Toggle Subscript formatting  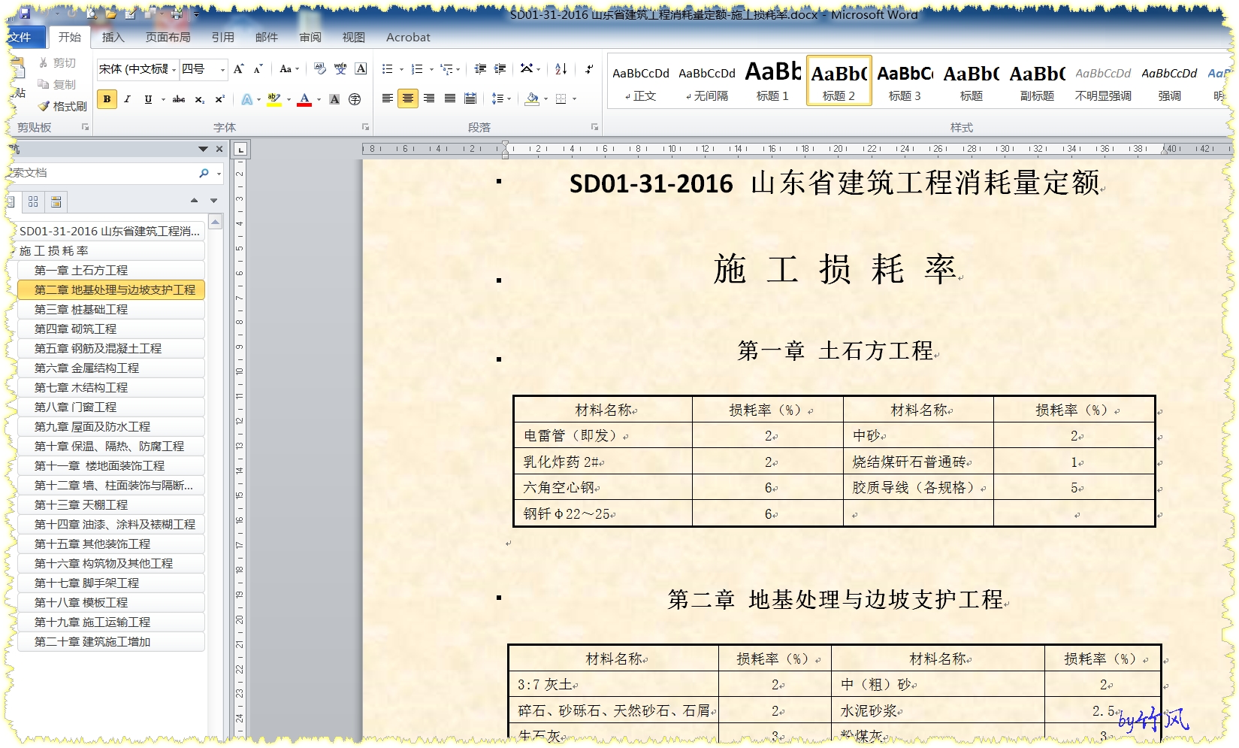[199, 99]
